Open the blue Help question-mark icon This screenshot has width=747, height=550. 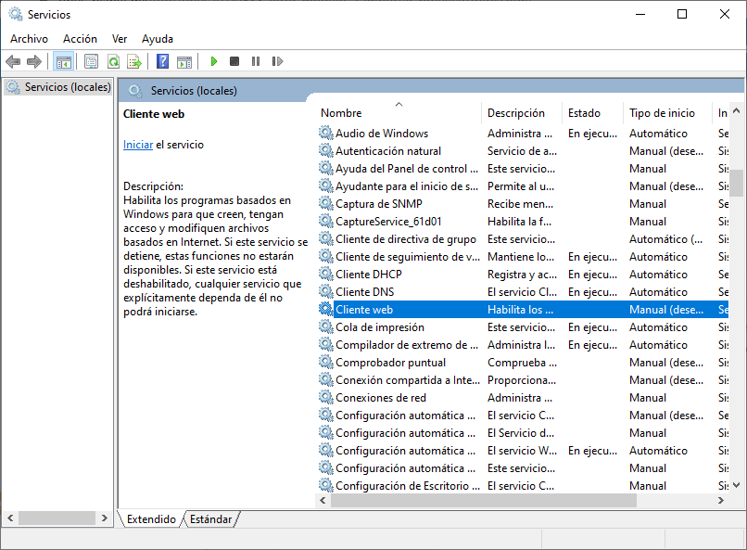click(x=162, y=62)
